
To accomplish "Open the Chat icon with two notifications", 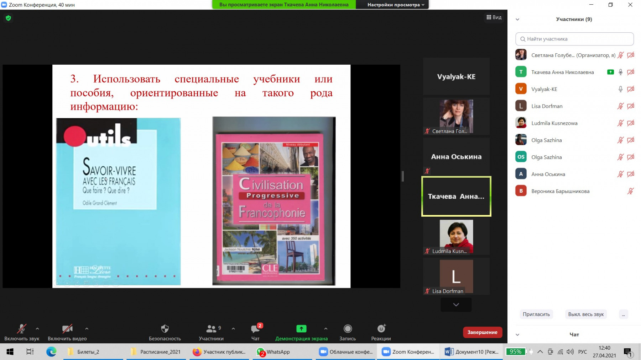I will tap(255, 329).
